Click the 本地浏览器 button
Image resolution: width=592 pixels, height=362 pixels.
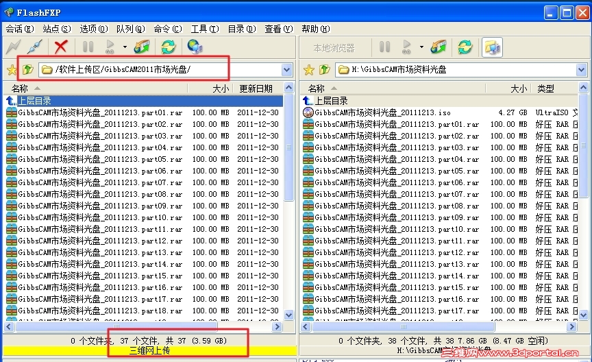click(x=334, y=48)
